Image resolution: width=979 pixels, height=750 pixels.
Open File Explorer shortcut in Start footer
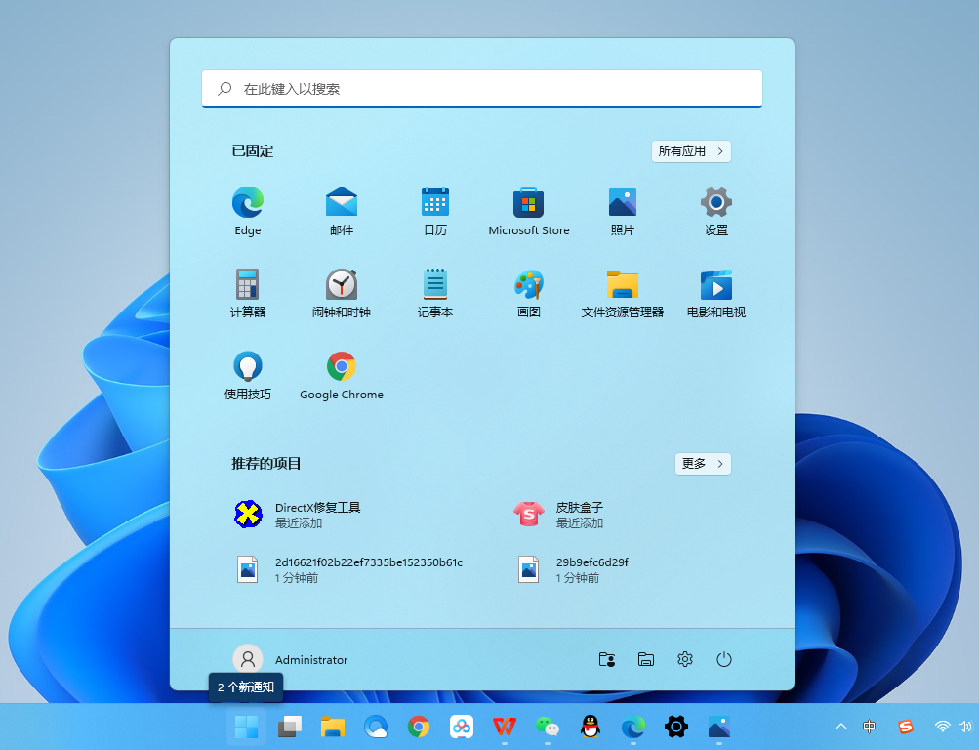(645, 659)
